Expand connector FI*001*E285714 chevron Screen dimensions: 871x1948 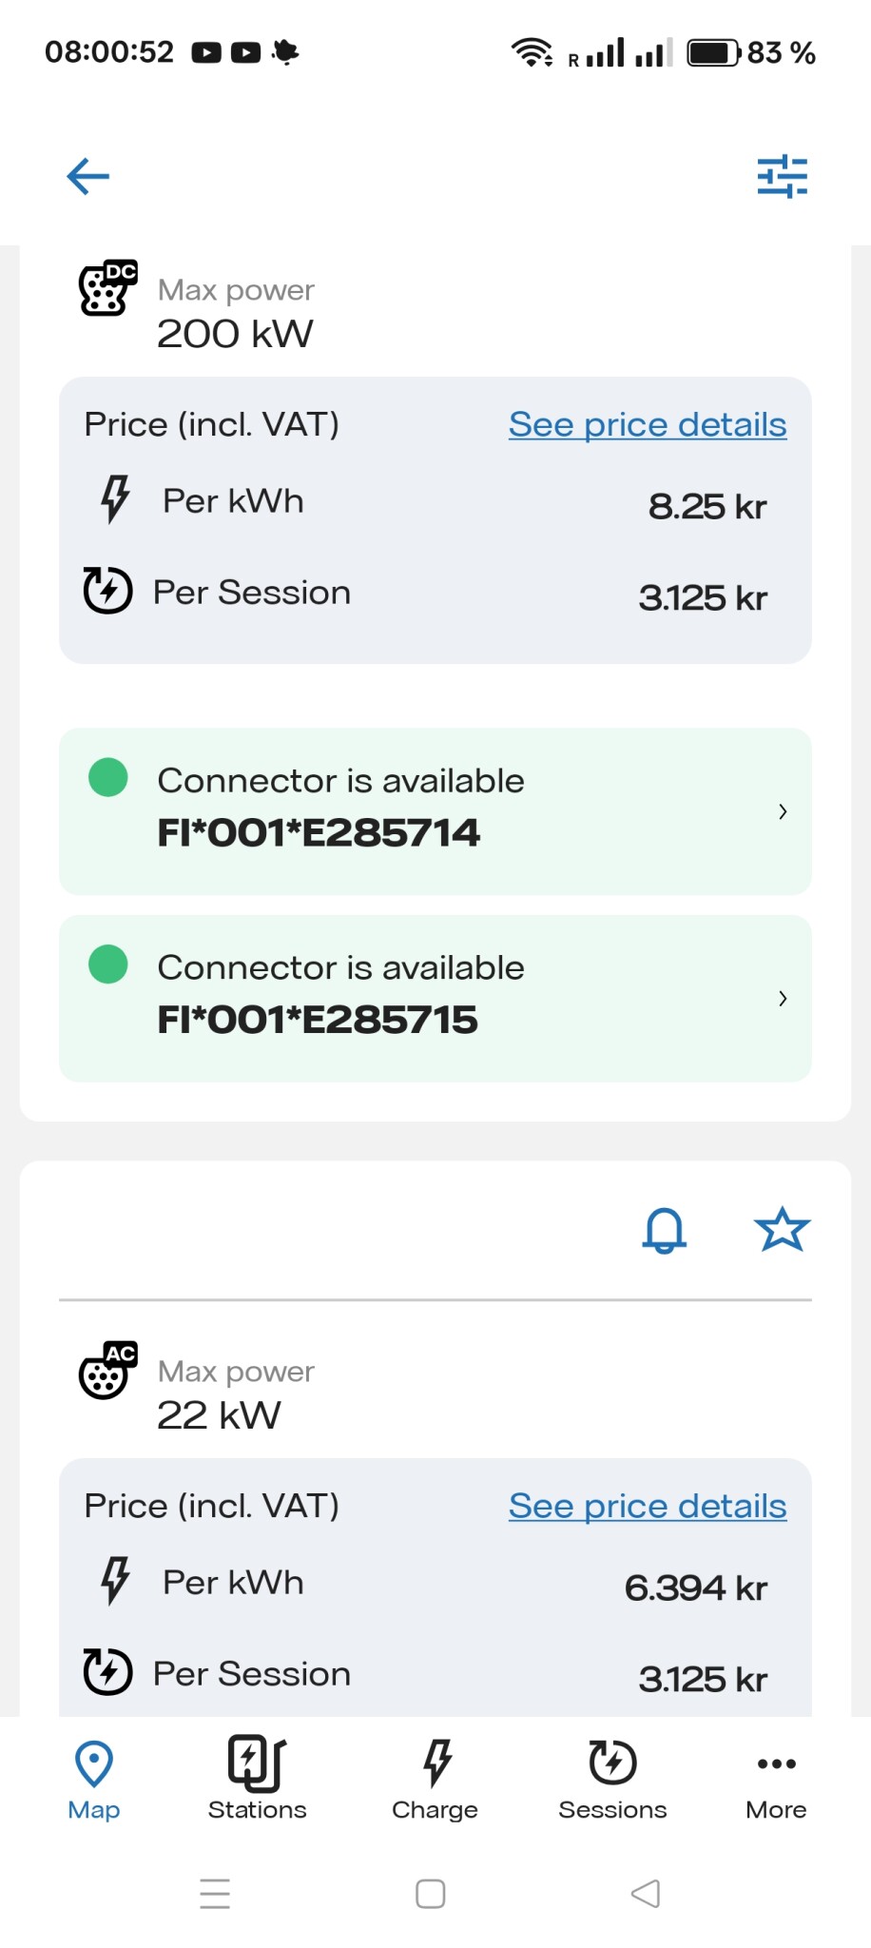tap(783, 811)
